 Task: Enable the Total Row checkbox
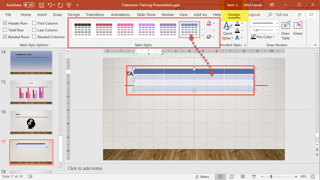tap(5, 30)
